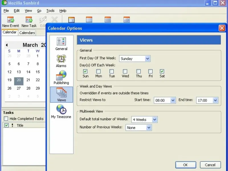Viewport: 228px width, 171px height.
Task: Check Thu as a day off
Action: click(139, 72)
